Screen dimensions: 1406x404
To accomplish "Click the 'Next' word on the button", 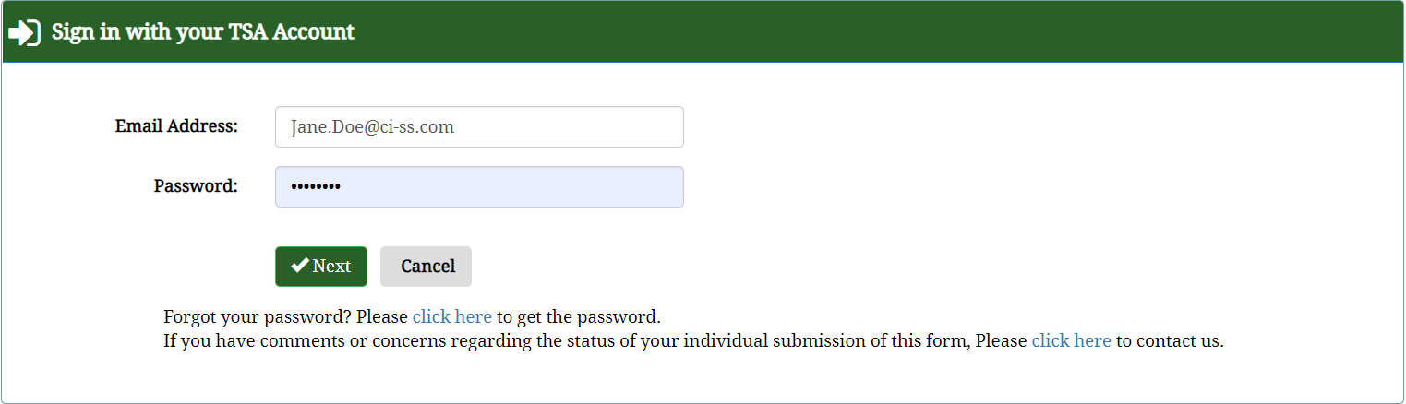I will [x=331, y=267].
